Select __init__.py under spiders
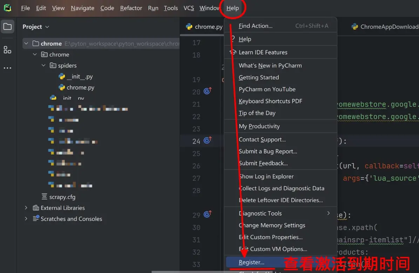Viewport: 419px width, 273px height. click(x=80, y=76)
